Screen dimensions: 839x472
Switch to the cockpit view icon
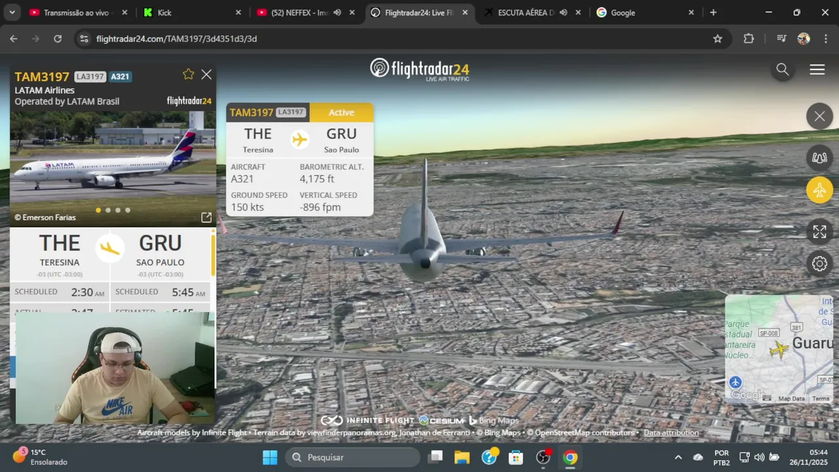click(x=819, y=157)
